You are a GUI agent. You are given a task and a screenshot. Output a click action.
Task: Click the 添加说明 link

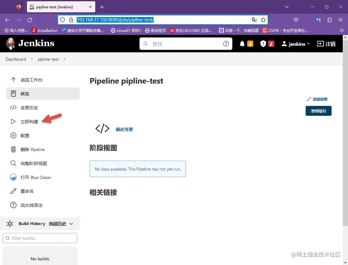pyautogui.click(x=317, y=99)
